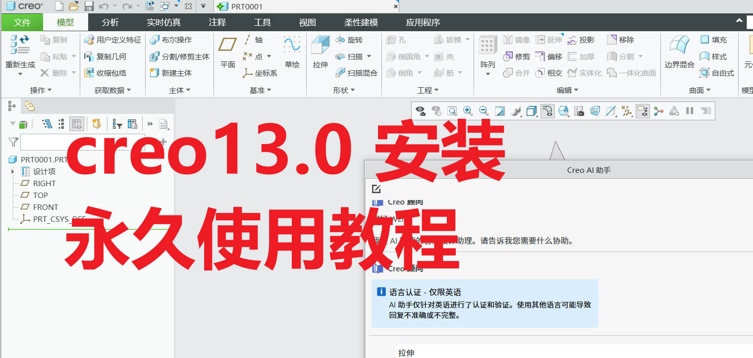Open the 视图 ribbon tab
The height and width of the screenshot is (358, 753).
pyautogui.click(x=308, y=22)
